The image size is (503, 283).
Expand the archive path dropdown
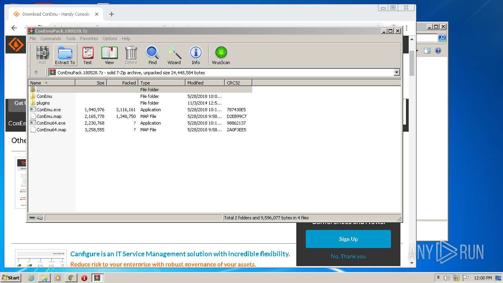[397, 72]
